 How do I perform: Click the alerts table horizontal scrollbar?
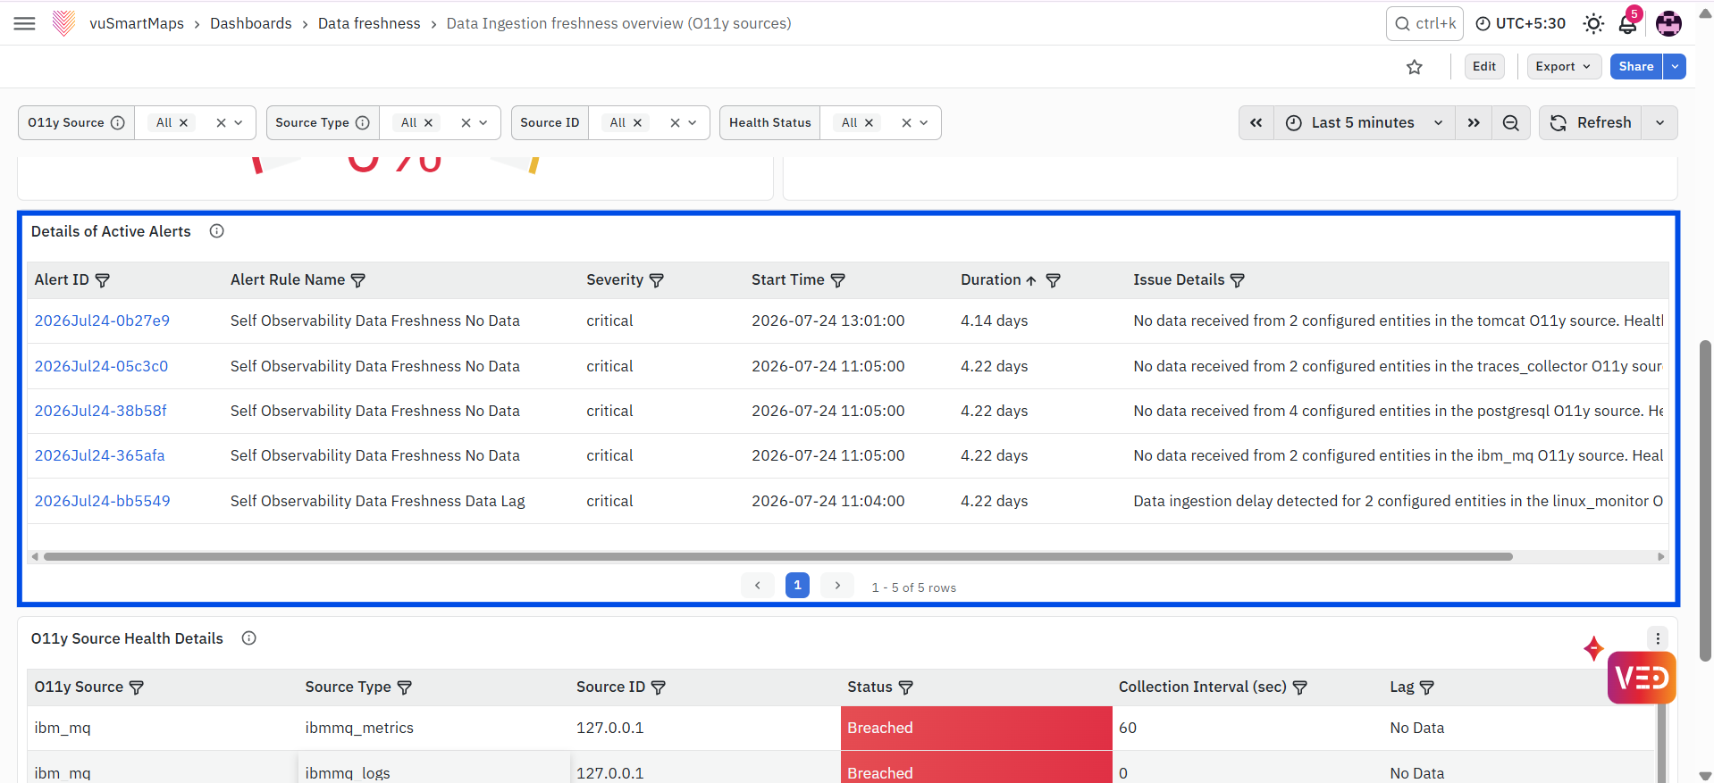(777, 556)
